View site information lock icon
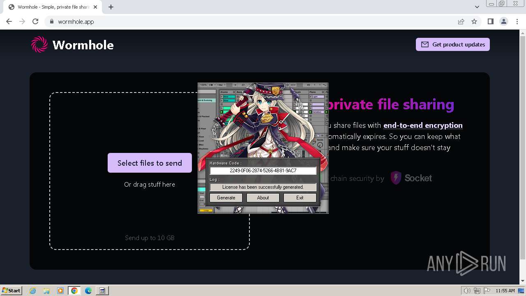 [x=51, y=21]
